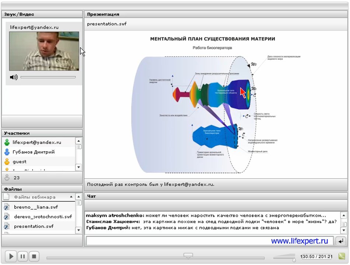Click the webcam video of lifexpert@yandex.ru

pos(44,51)
